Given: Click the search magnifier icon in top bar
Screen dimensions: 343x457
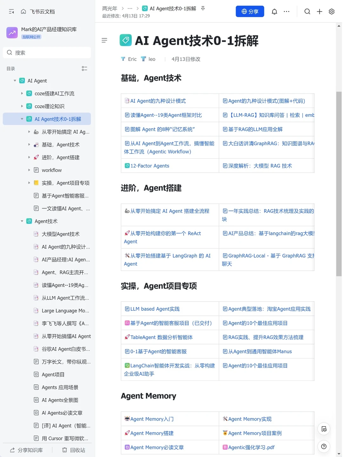Looking at the screenshot, I should pyautogui.click(x=307, y=11).
